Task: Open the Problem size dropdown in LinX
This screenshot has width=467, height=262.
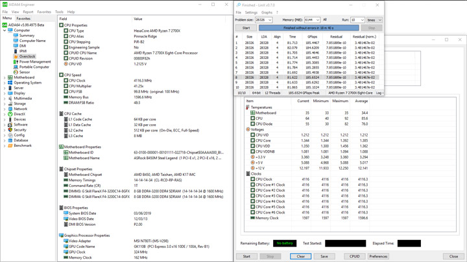Action: (270, 20)
